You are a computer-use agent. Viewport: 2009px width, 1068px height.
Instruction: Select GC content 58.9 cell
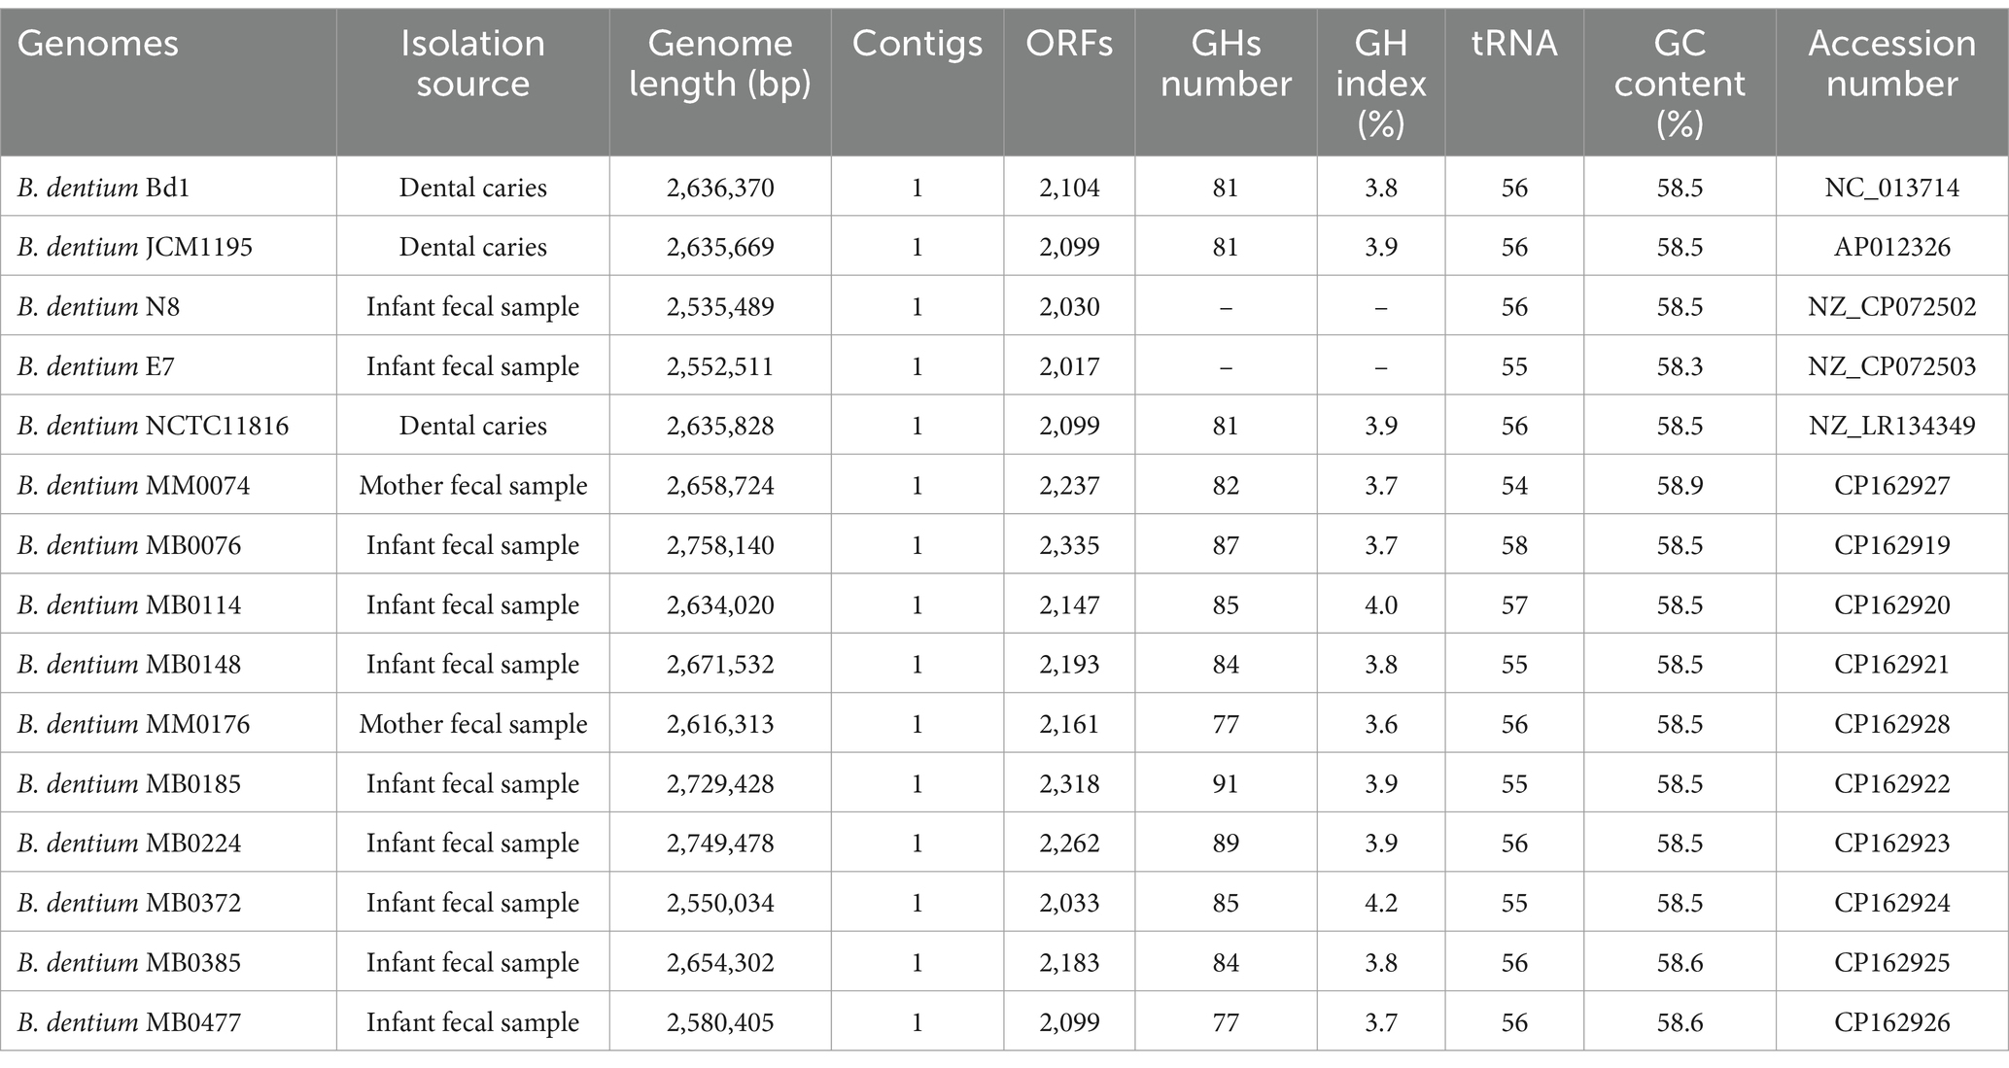[1680, 485]
